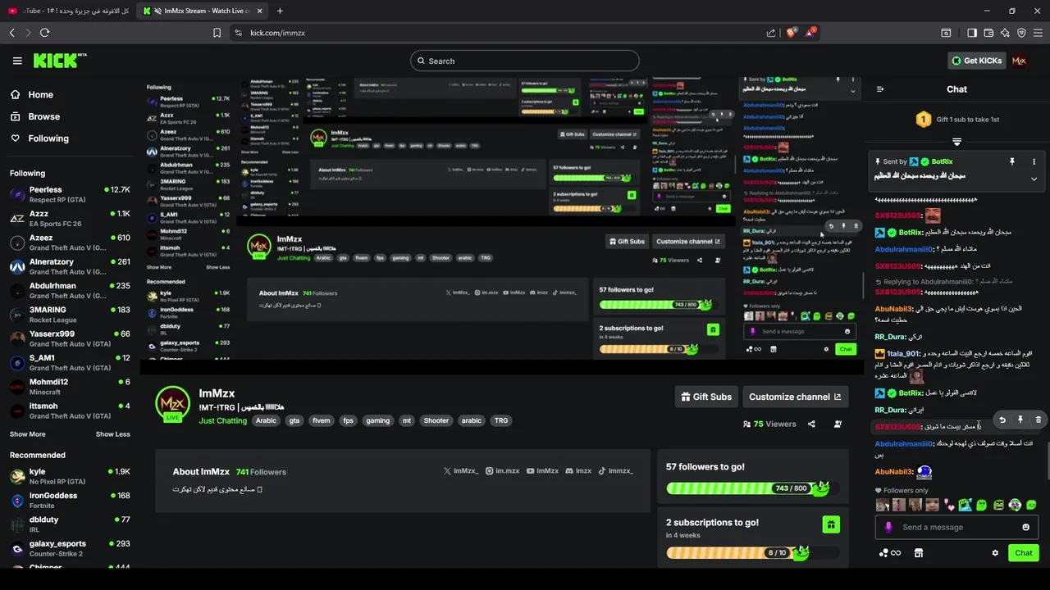Click green gift icon in subscriptions goal
The height and width of the screenshot is (590, 1050).
(x=831, y=524)
